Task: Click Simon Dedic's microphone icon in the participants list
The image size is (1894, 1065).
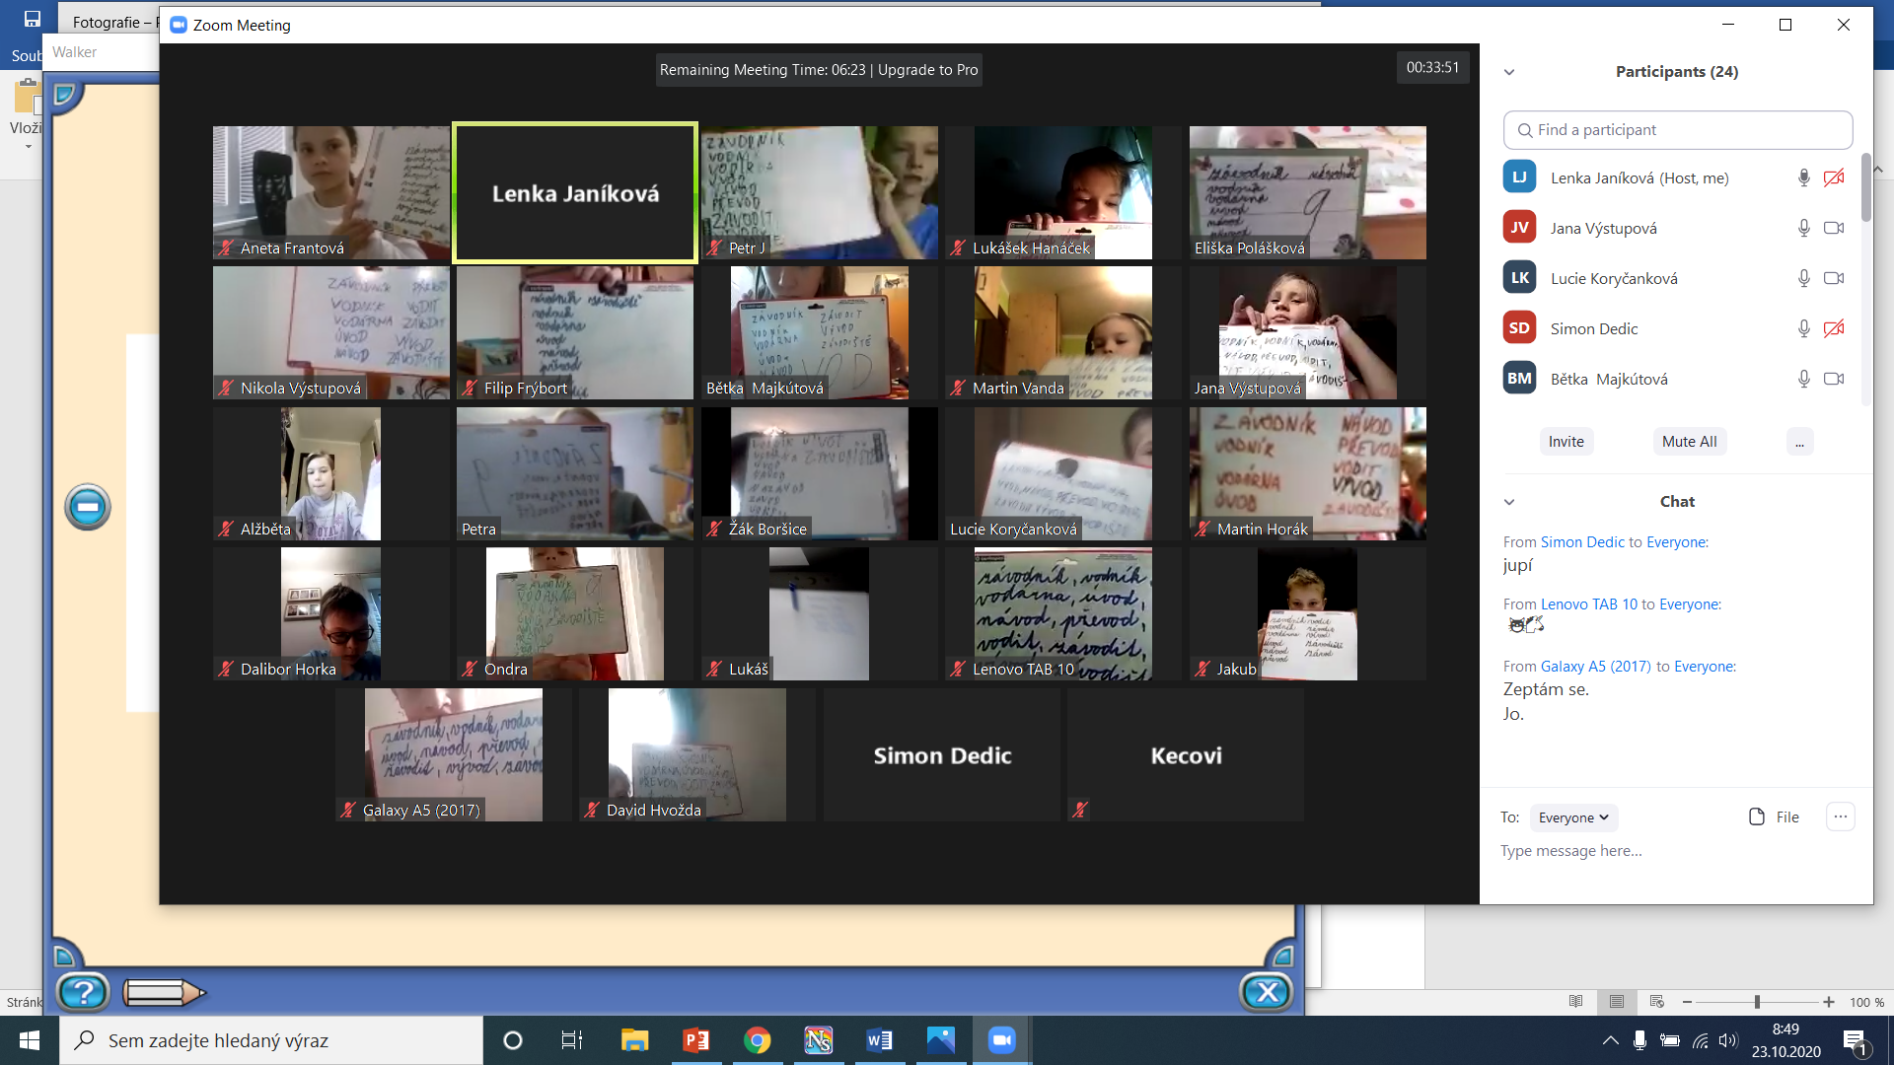Action: [x=1803, y=328]
